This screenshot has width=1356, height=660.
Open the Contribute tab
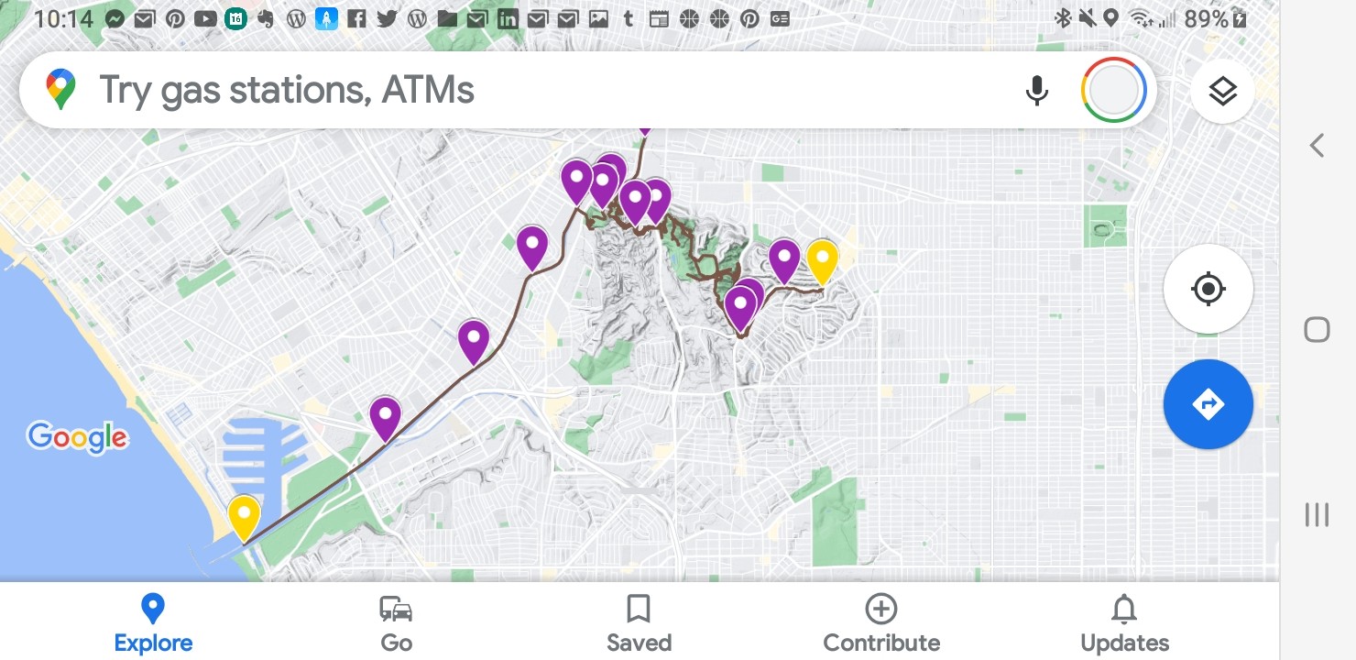click(x=881, y=623)
